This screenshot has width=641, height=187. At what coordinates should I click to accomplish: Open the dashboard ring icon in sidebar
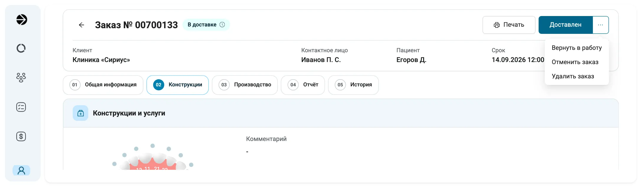(x=21, y=48)
